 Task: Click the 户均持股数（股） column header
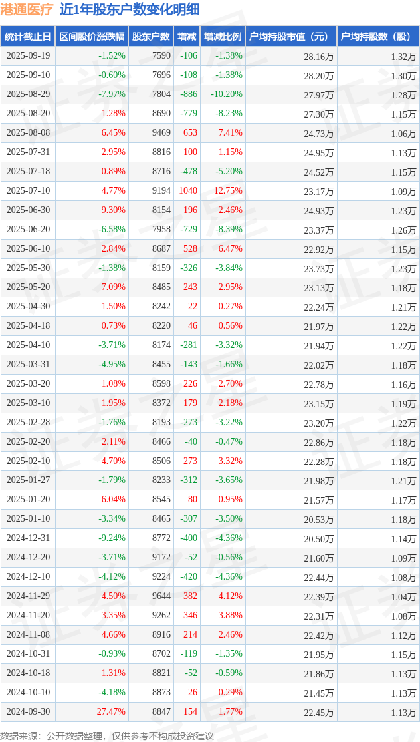coord(377,37)
